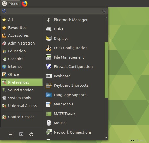Click the "MATE Tweak" label

point(64,114)
